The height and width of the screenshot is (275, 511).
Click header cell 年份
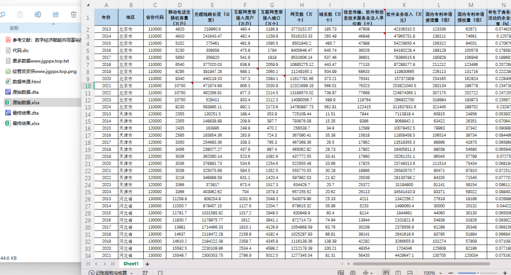point(106,17)
